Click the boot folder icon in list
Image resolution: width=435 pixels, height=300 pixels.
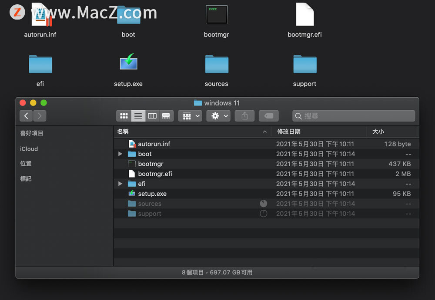(132, 154)
